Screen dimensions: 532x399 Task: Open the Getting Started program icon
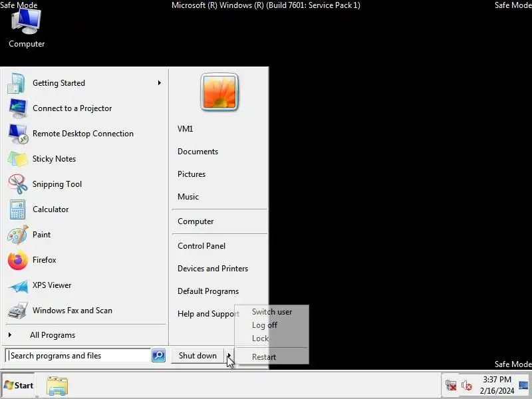tap(16, 83)
